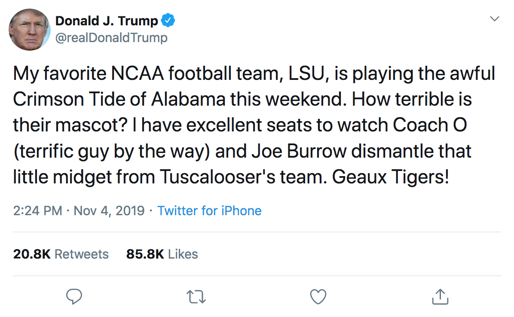View the 20.8K Retweets list
The image size is (514, 317).
click(x=61, y=254)
